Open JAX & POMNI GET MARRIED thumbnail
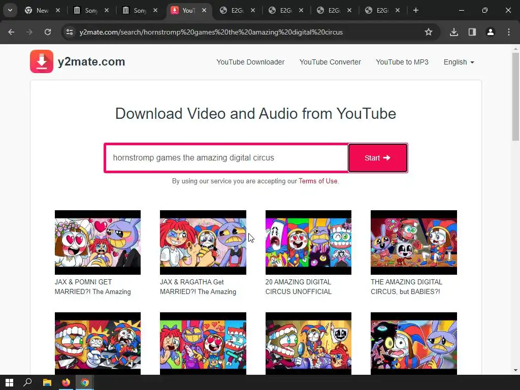Viewport: 520px width, 390px height. 97,242
